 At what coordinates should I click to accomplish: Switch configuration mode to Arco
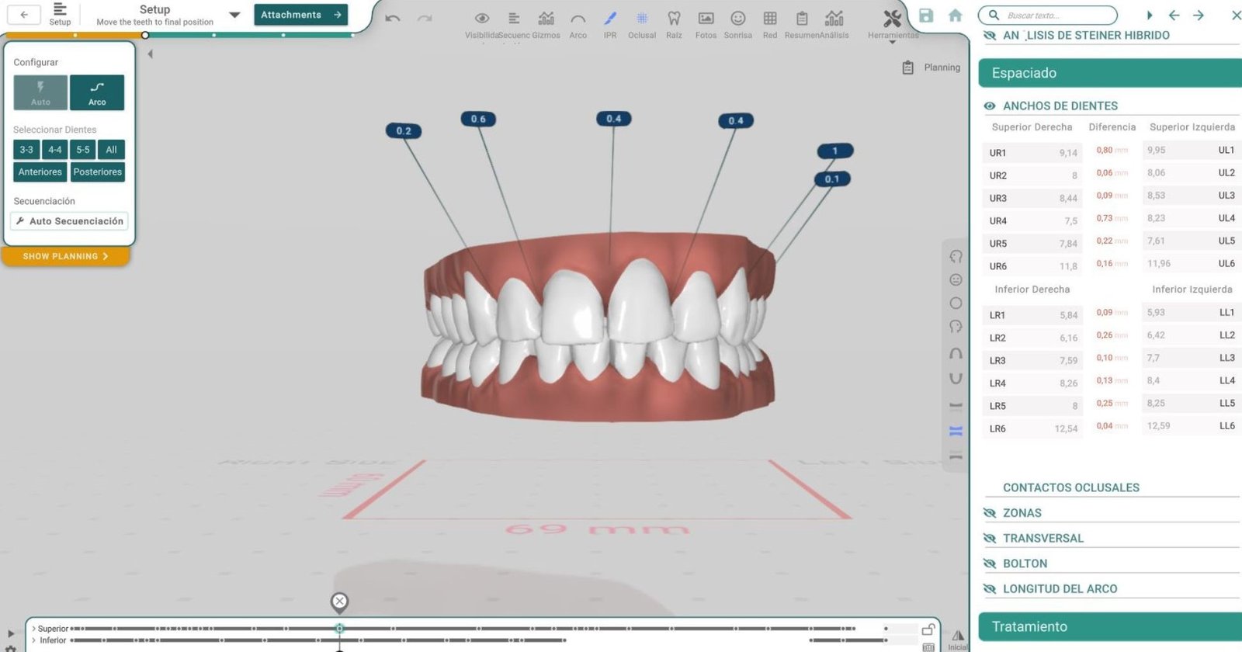pyautogui.click(x=97, y=92)
